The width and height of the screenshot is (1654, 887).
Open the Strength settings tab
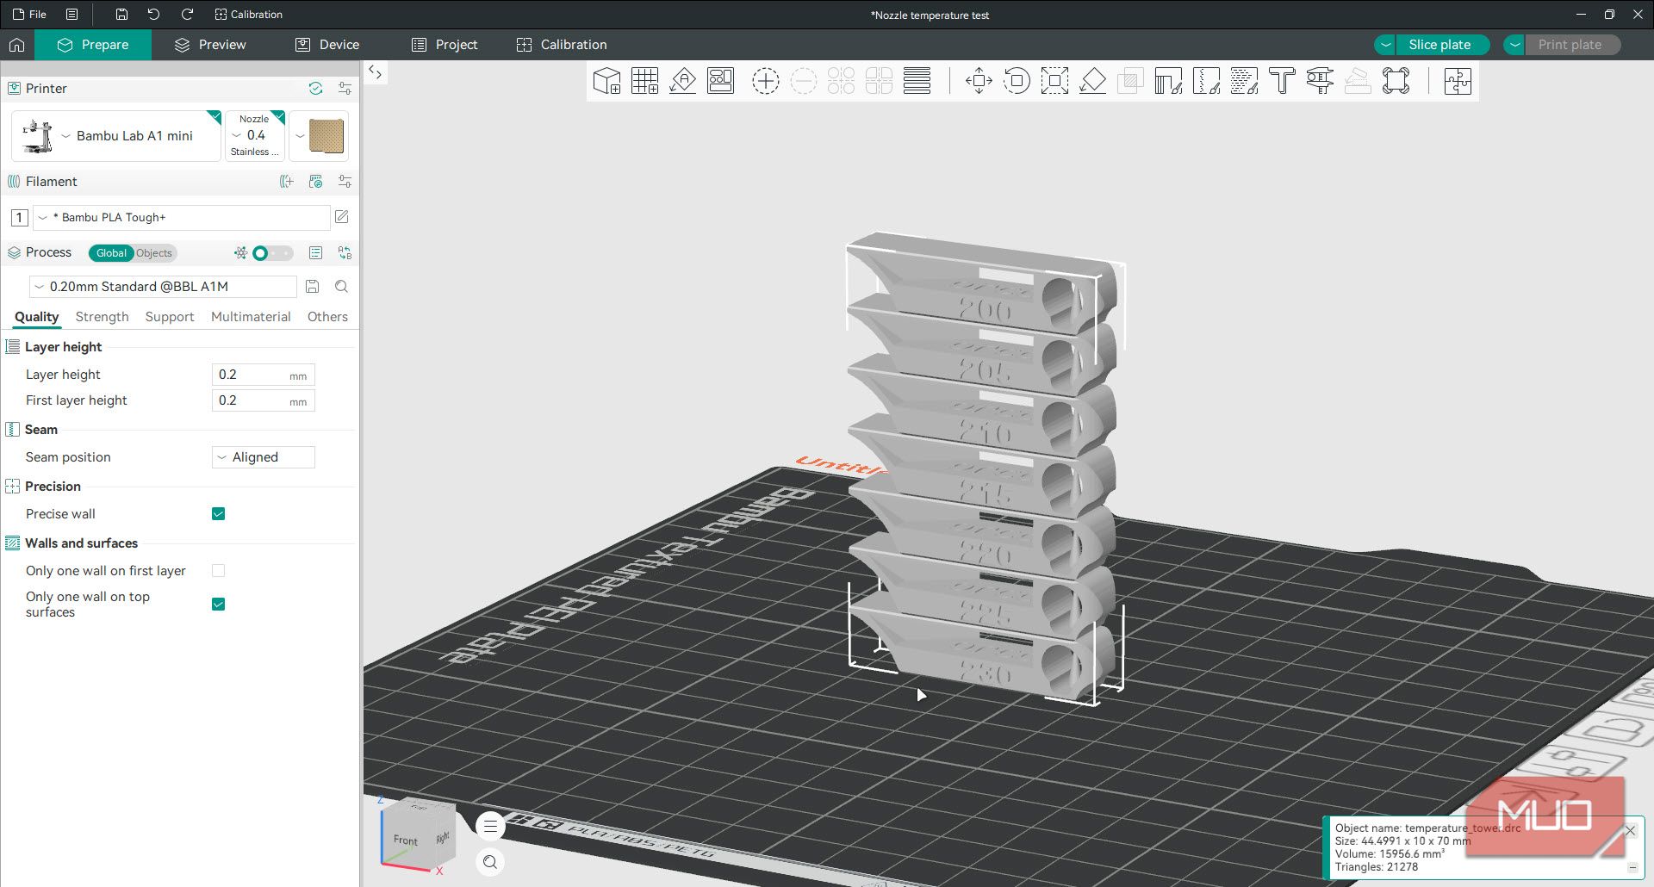[x=102, y=317]
